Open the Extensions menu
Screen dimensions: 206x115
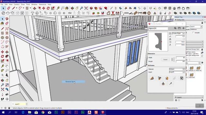[x=42, y=4]
